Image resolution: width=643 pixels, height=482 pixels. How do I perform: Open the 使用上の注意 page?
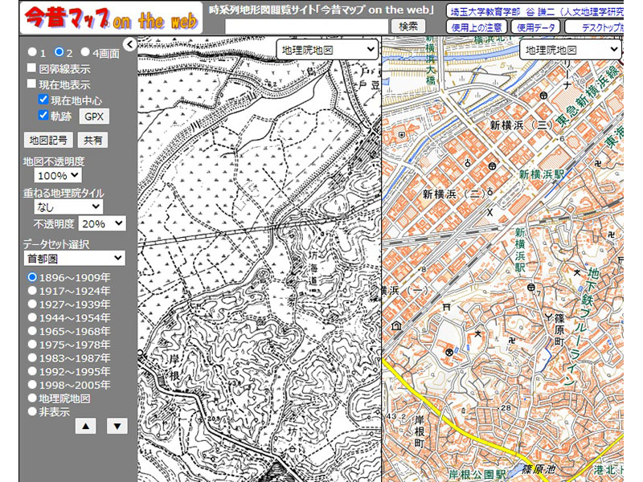pos(477,27)
